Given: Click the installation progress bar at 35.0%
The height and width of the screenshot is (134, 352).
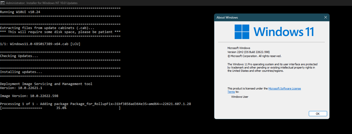Looking at the screenshot, I should (x=60, y=108).
